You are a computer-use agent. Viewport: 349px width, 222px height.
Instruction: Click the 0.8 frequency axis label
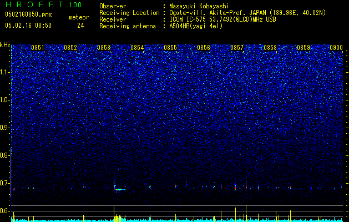click(4, 155)
